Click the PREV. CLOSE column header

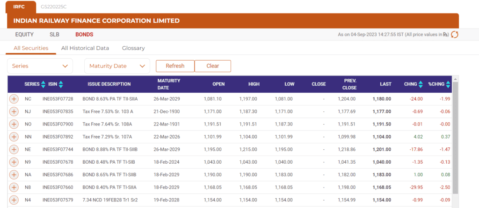(x=349, y=84)
